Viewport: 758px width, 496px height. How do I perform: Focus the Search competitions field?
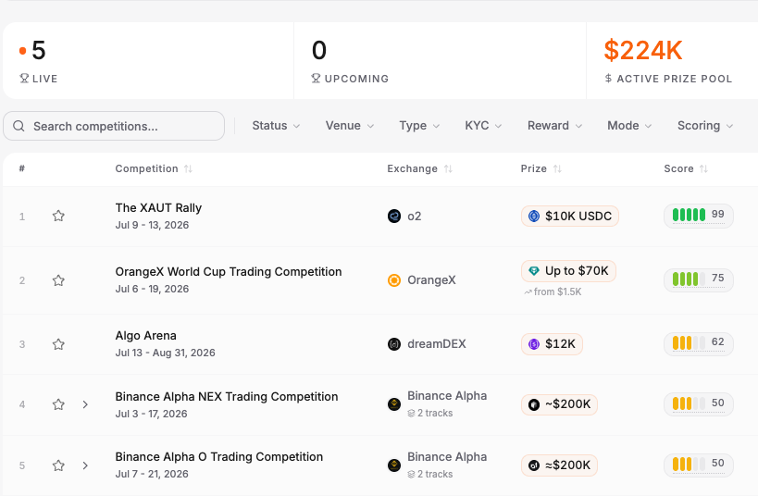pyautogui.click(x=114, y=126)
